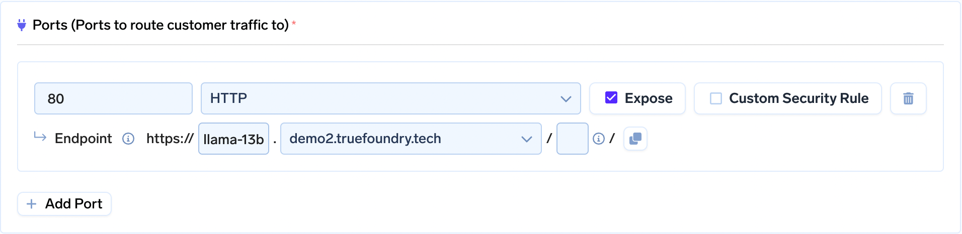Click the chevron arrow on the HTTP dropdown
This screenshot has width=962, height=234.
566,99
